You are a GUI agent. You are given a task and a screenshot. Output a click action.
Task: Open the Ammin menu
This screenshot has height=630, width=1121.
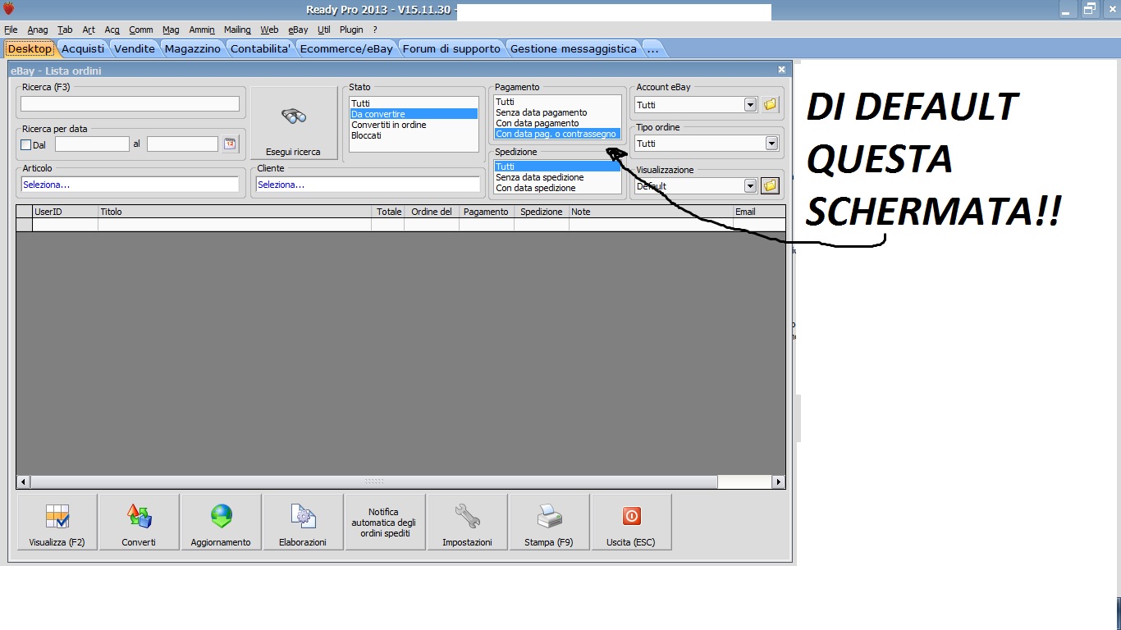tap(202, 30)
